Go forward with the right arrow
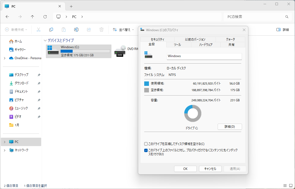This screenshot has width=295, height=189. (20, 17)
